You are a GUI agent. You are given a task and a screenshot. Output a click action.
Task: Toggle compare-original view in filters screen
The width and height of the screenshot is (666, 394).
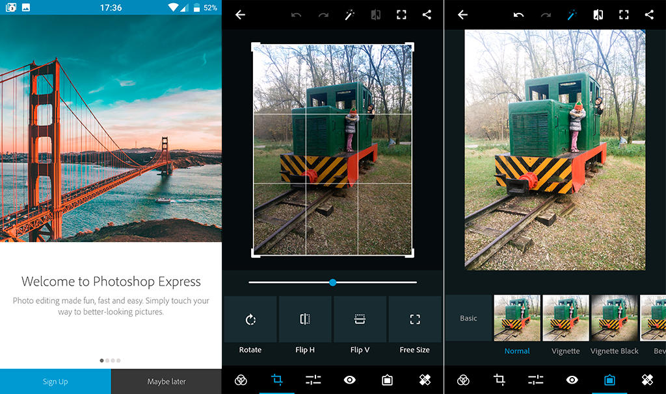(x=598, y=15)
